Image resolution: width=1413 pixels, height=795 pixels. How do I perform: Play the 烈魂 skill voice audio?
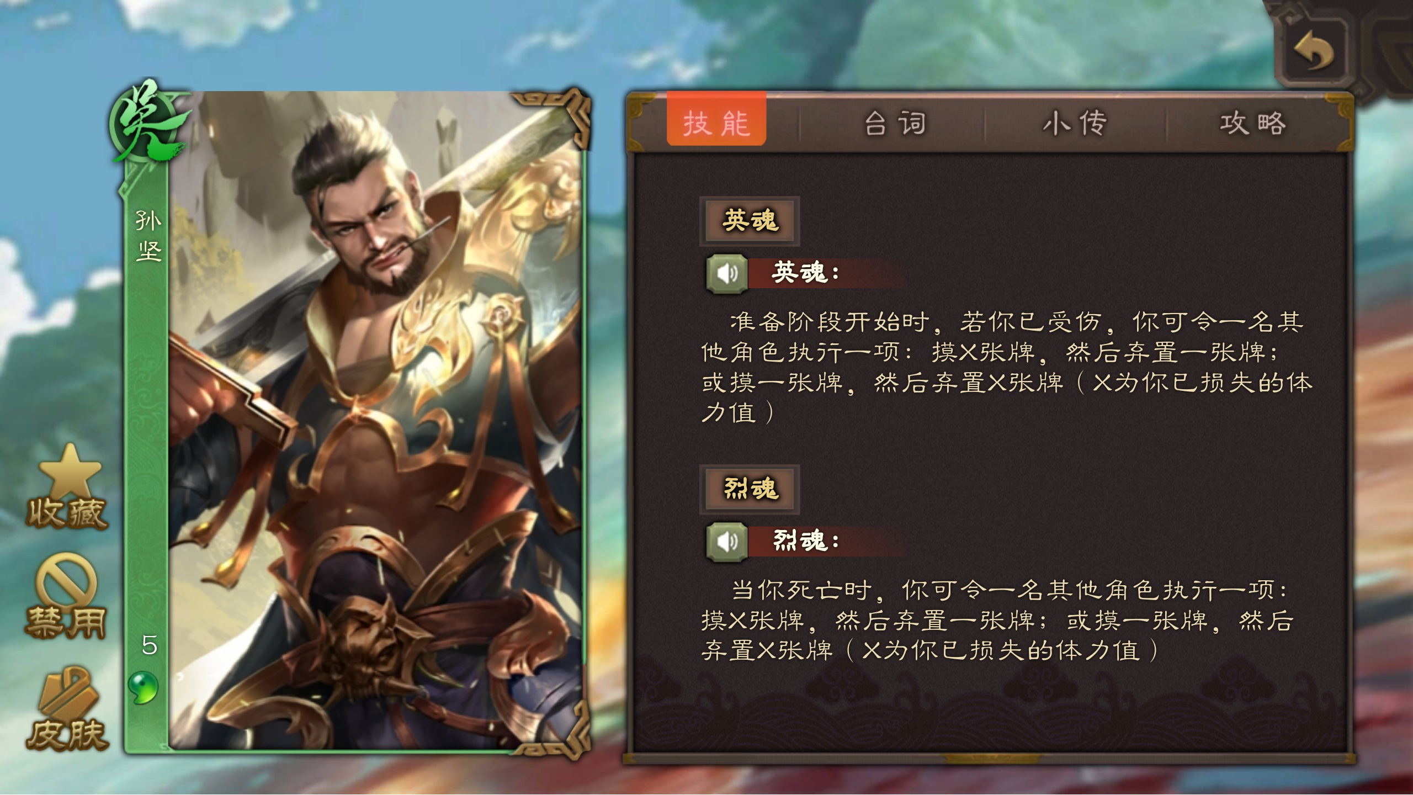tap(727, 542)
